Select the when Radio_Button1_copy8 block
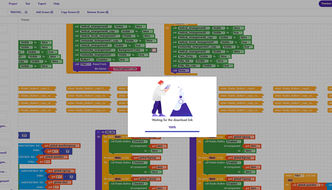The image size is (332, 190). pos(295,89)
